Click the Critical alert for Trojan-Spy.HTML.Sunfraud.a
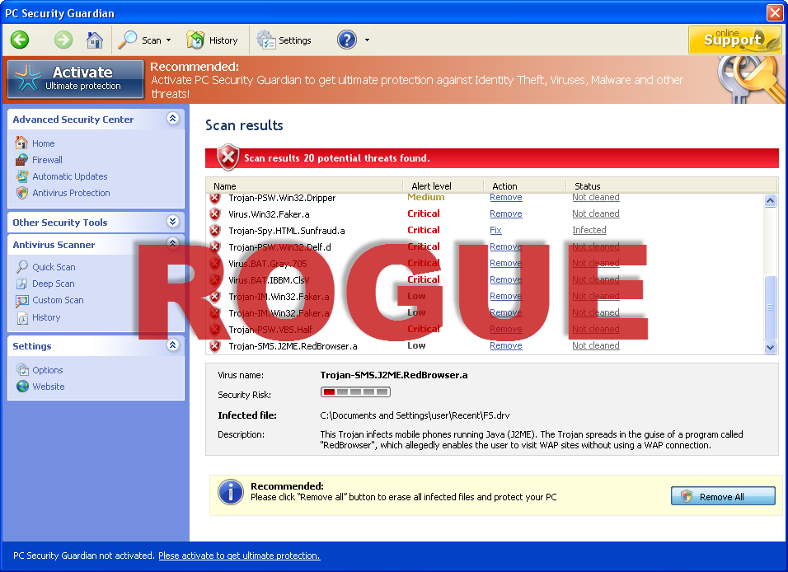Screen dimensions: 788x572 (x=423, y=230)
